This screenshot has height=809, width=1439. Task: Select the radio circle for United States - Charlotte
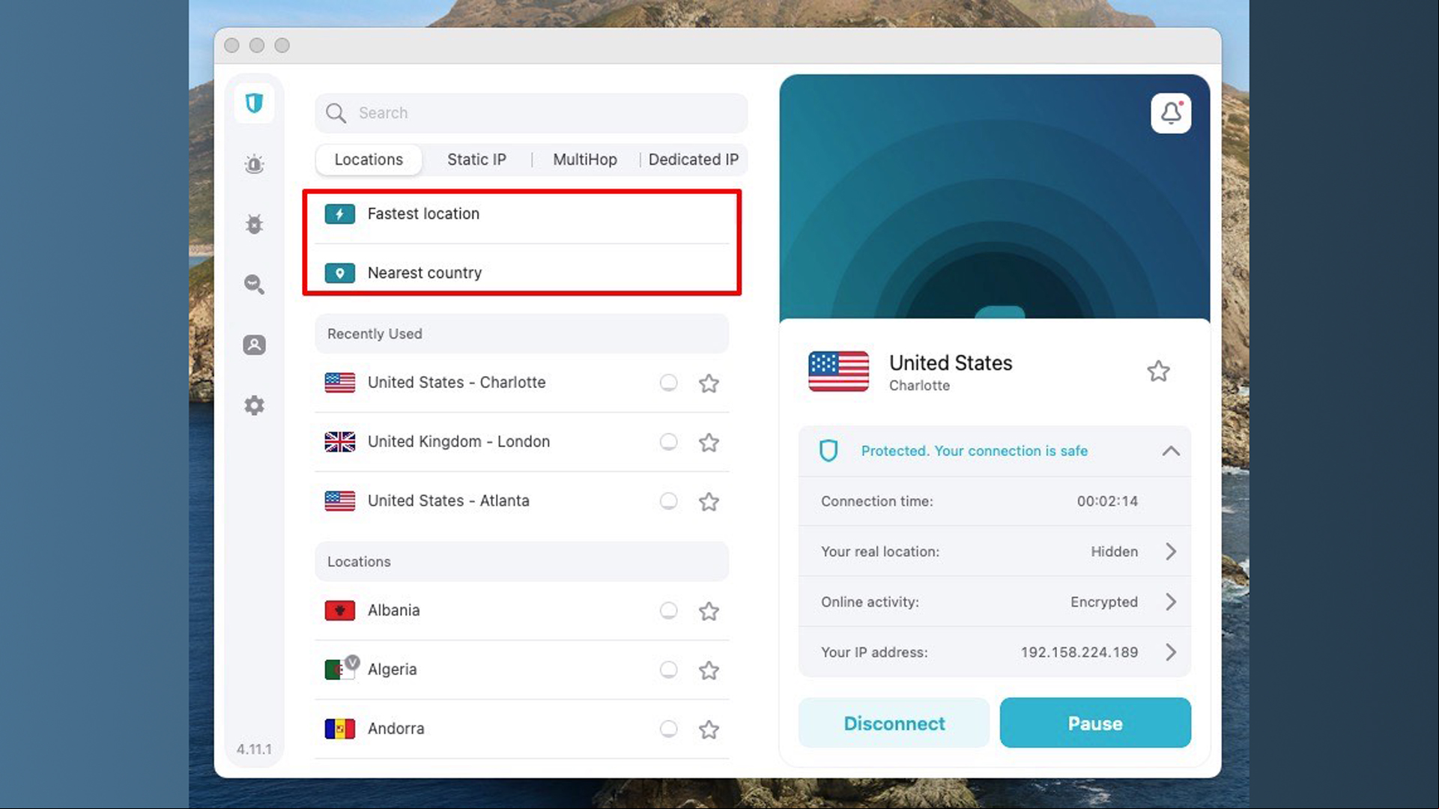point(668,383)
